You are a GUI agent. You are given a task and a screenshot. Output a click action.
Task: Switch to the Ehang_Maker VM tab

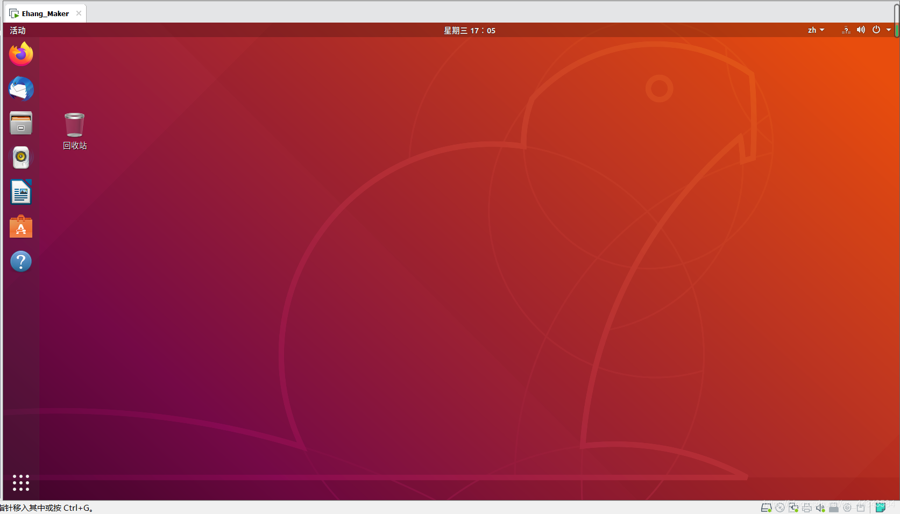[x=45, y=13]
